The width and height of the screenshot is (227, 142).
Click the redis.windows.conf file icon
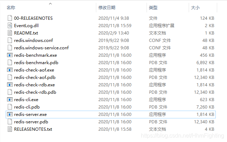pos(10,41)
